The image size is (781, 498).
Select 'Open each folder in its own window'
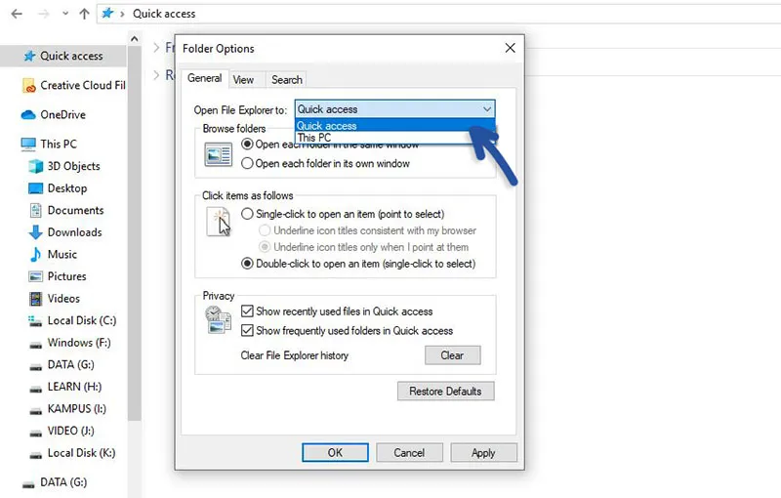coord(247,164)
